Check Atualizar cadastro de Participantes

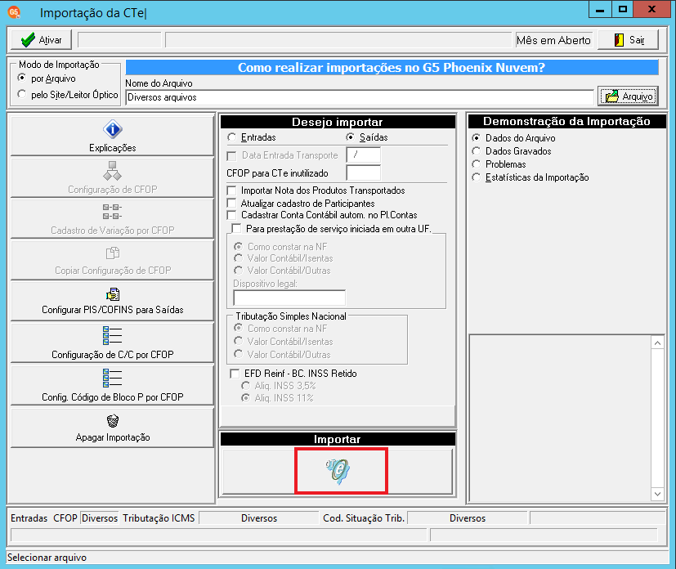coord(231,203)
